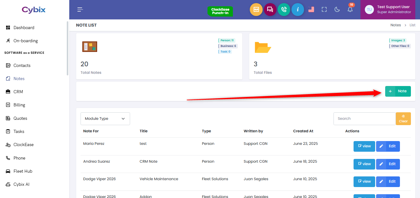The height and width of the screenshot is (198, 420).
Task: Click the Search input field
Action: 365,119
